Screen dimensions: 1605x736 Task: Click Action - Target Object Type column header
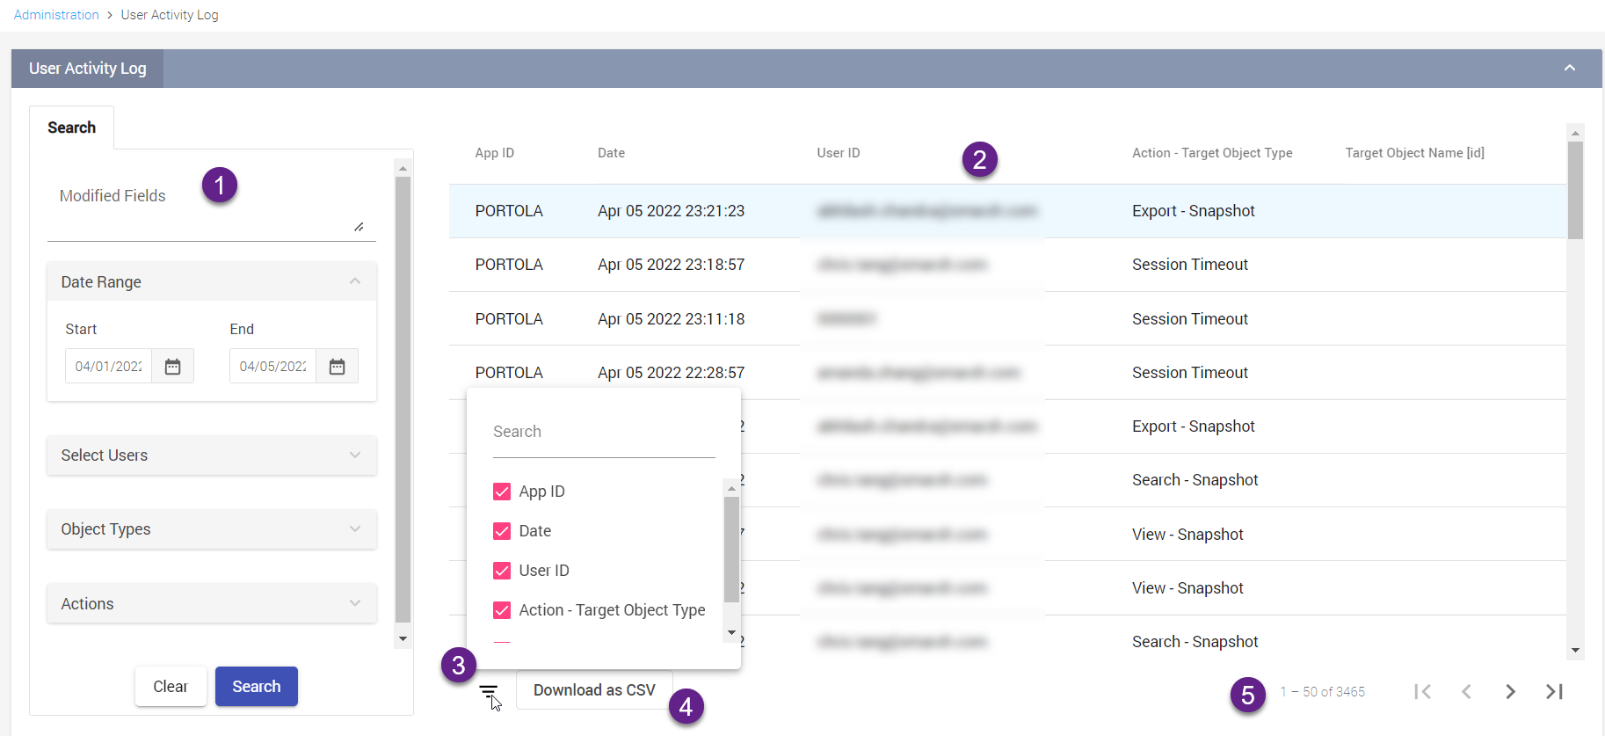(x=1212, y=153)
